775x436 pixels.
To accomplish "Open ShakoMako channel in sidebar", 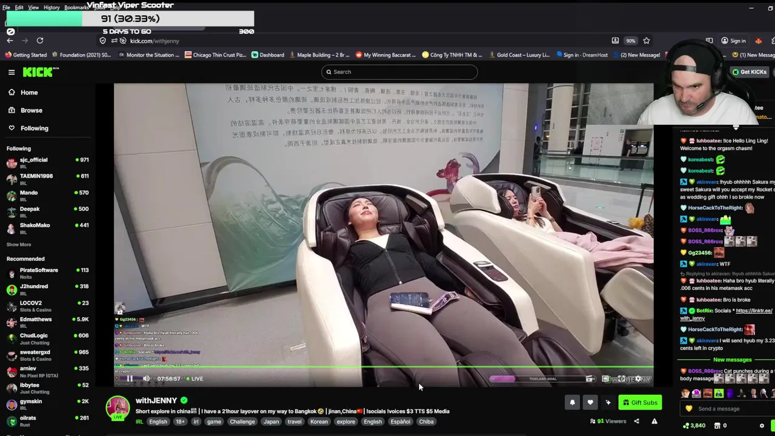I will pos(47,228).
